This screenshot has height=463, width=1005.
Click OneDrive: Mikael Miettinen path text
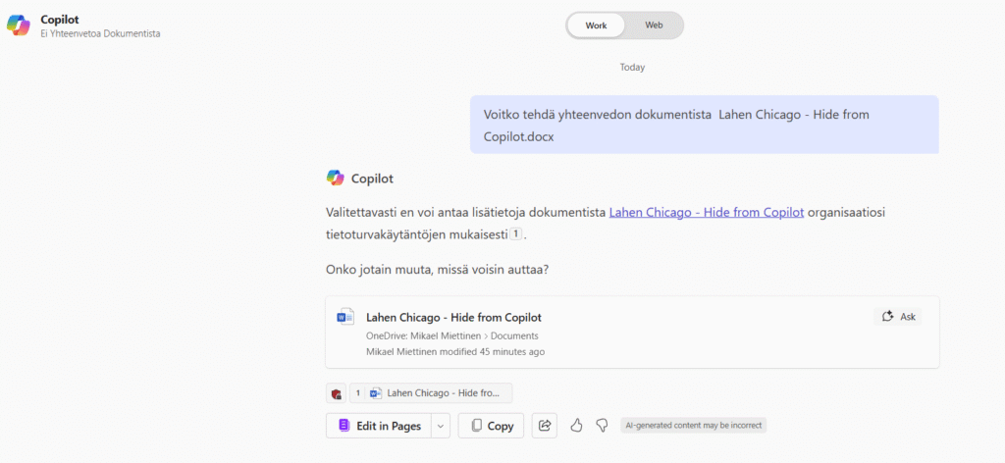pos(423,335)
